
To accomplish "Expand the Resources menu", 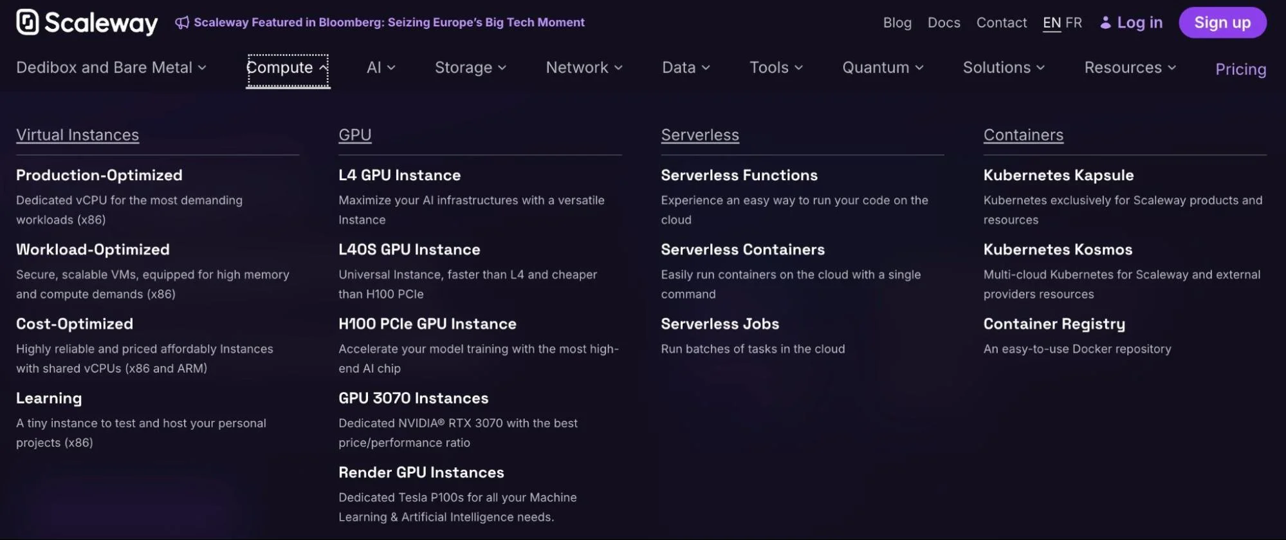I will (1130, 68).
